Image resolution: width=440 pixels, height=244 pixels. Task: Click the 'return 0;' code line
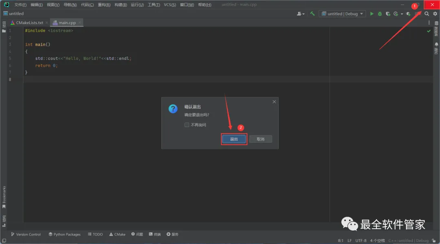pos(46,65)
